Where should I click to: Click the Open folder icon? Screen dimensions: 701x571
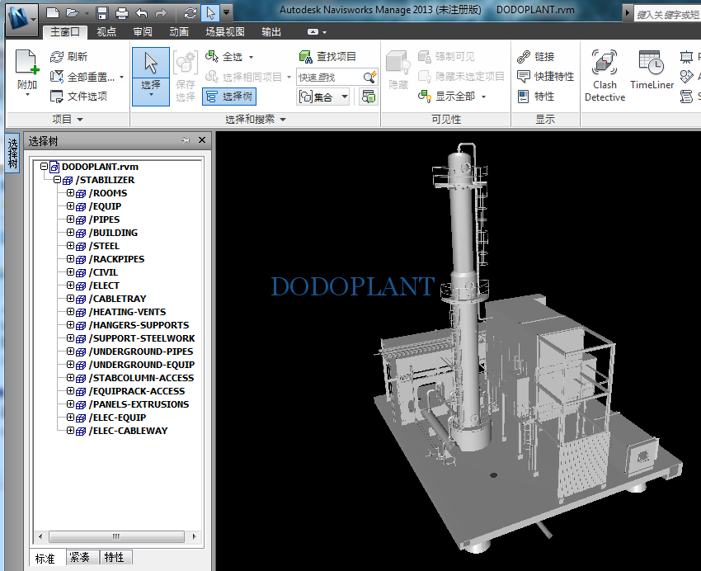coord(72,13)
